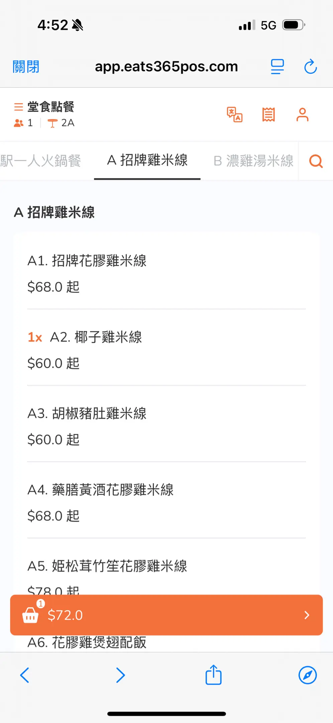Screen dimensions: 333x723
Task: Tap 關閉 to close the browser
Action: 26,67
